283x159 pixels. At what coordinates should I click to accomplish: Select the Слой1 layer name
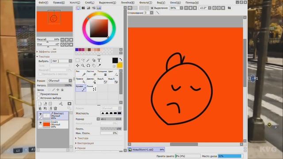pos(54,122)
